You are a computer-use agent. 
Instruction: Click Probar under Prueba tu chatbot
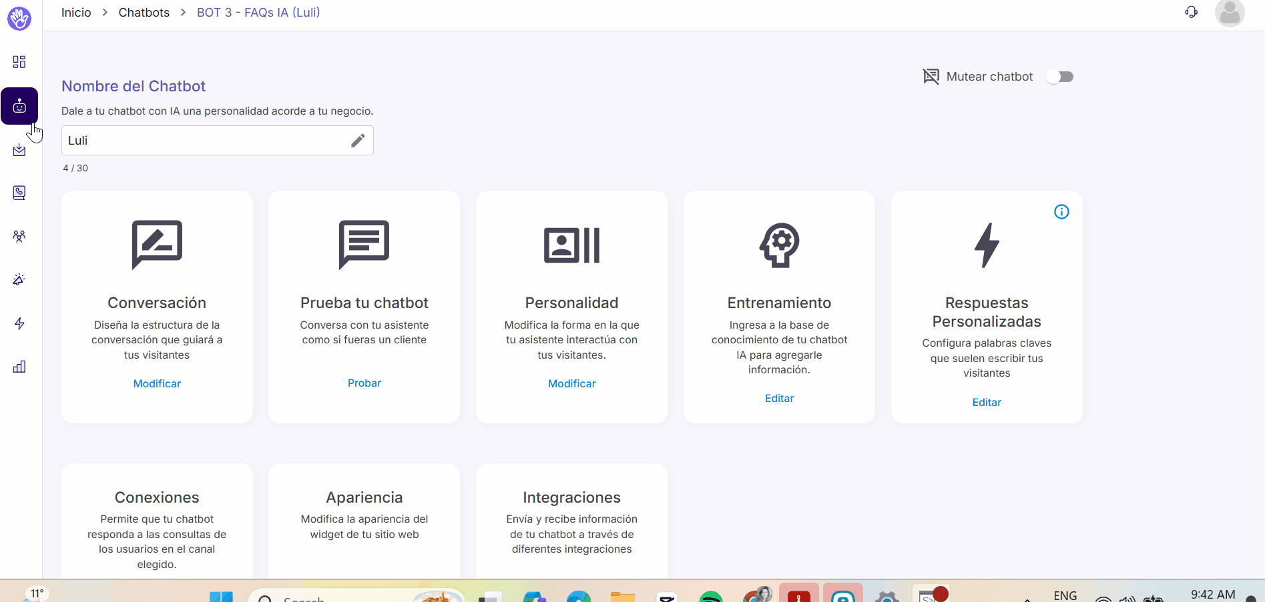[x=364, y=383]
